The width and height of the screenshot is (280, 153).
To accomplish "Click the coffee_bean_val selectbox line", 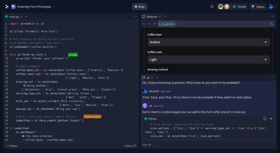I will point(70,70).
